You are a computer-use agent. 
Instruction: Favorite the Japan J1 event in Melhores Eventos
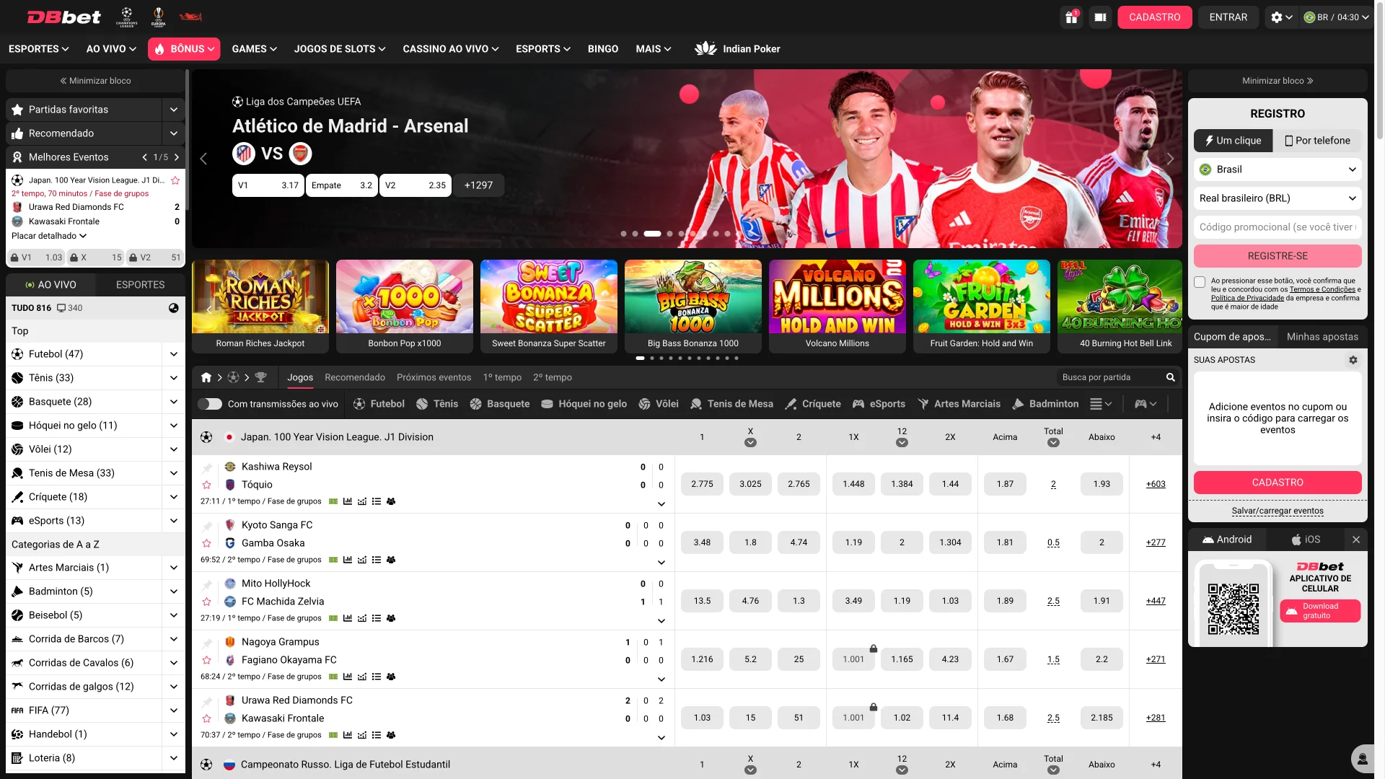pos(175,180)
